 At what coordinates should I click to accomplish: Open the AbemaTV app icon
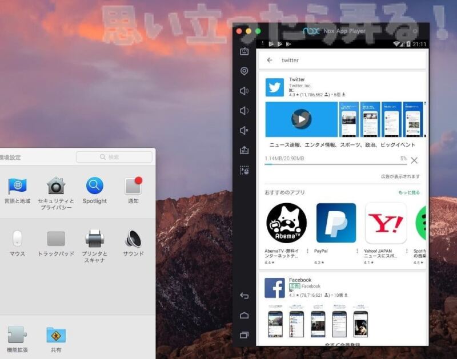[287, 223]
